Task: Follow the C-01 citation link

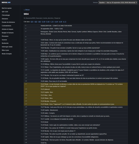Action: tap(52, 22)
